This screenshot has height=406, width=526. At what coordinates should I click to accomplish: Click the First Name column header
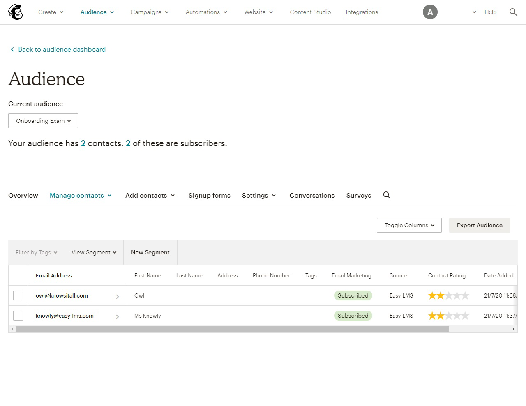click(148, 275)
